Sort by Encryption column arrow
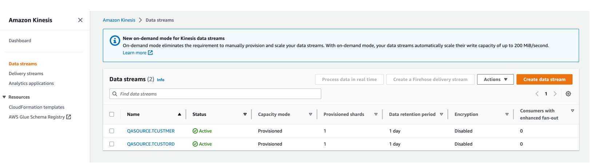The image size is (591, 164). [507, 115]
